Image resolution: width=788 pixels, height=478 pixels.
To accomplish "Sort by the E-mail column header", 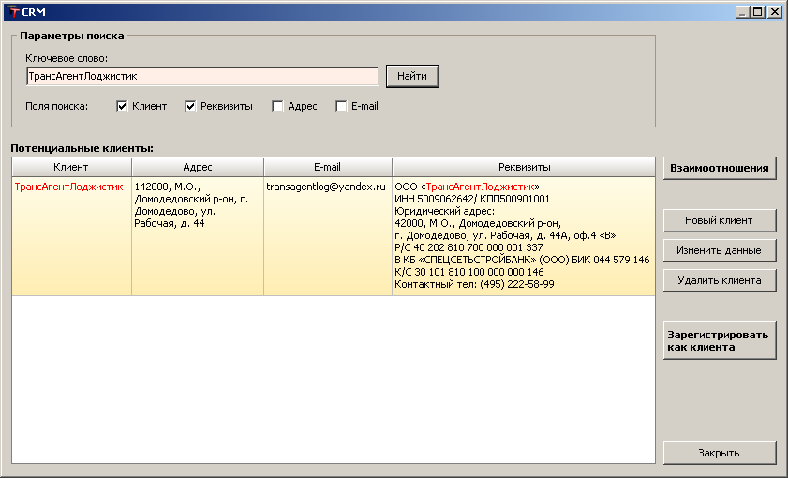I will click(x=328, y=167).
